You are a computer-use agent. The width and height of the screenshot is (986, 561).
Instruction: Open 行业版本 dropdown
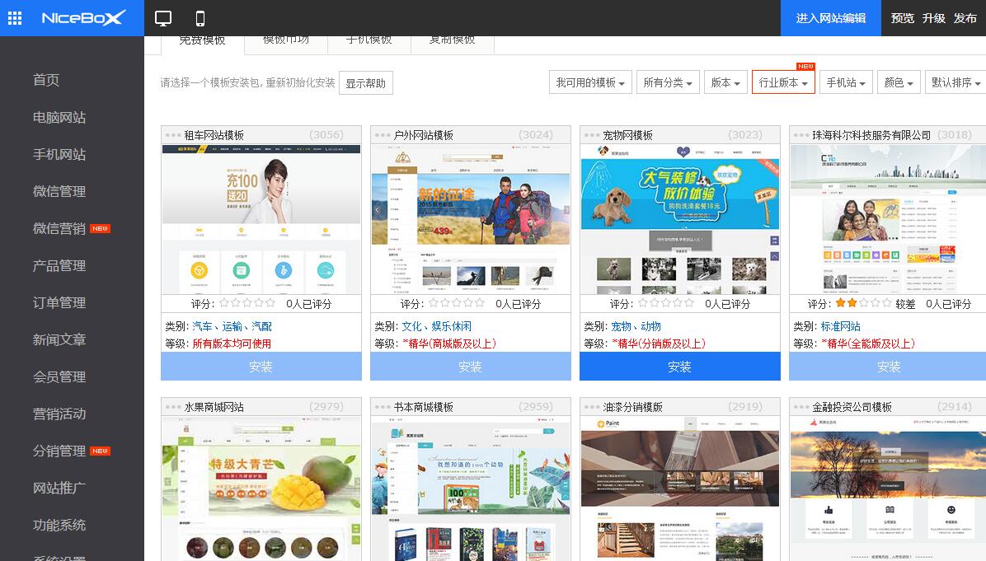[783, 82]
